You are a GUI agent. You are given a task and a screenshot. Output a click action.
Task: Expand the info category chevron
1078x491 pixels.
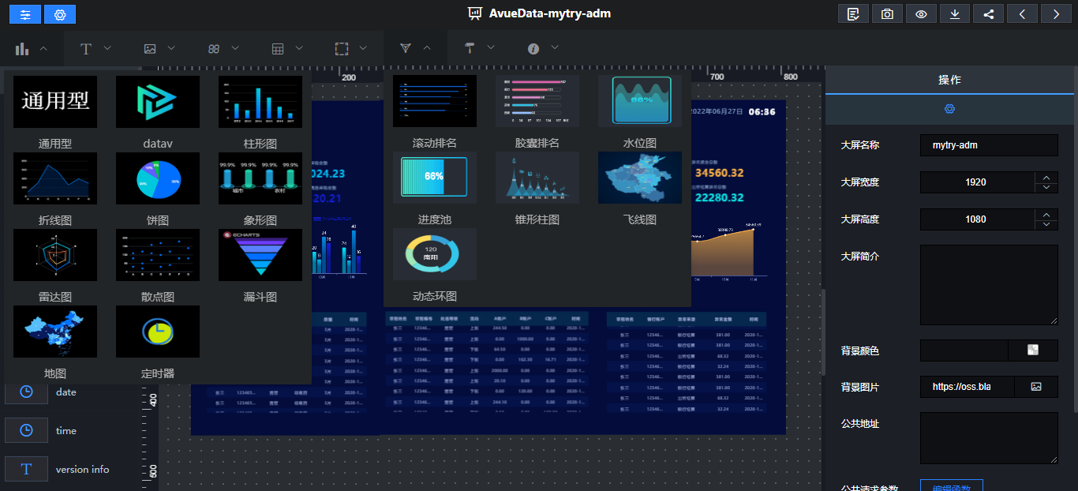pos(555,48)
